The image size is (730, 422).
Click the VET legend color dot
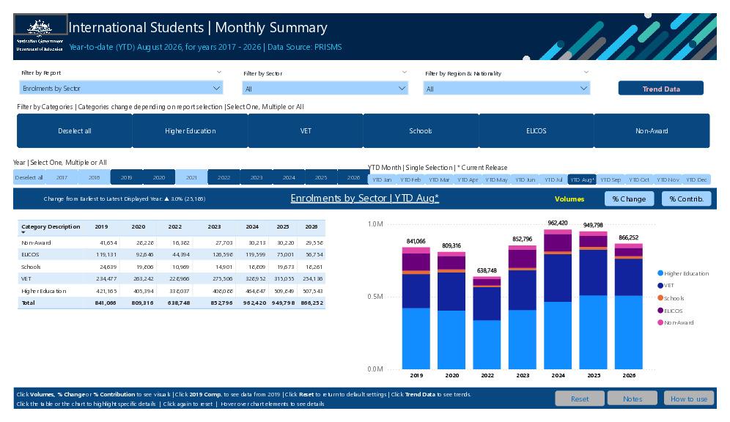point(660,285)
